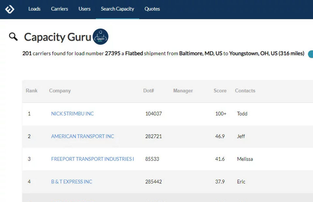The height and width of the screenshot is (202, 313).
Task: Click Baltimore, MD, US origin text
Action: point(201,54)
